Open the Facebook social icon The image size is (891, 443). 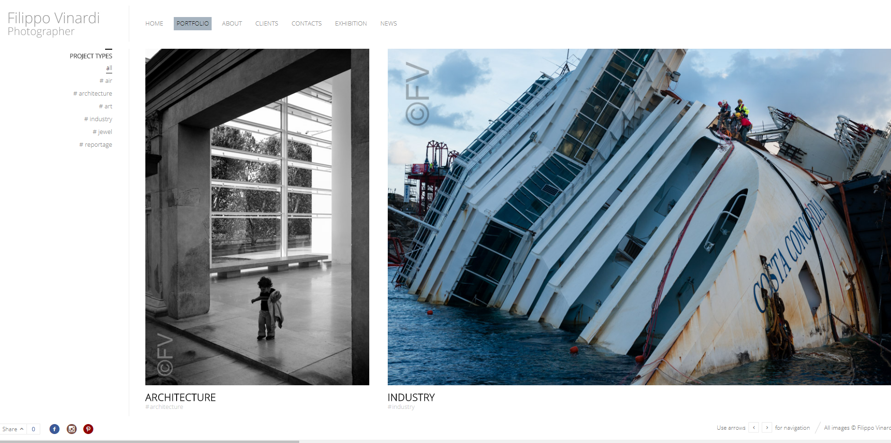54,429
